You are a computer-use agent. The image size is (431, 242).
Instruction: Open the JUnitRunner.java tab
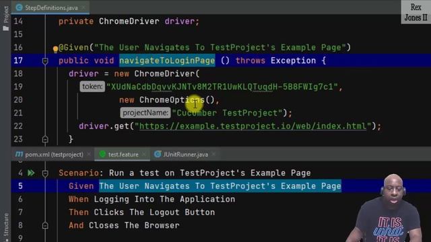(x=185, y=155)
